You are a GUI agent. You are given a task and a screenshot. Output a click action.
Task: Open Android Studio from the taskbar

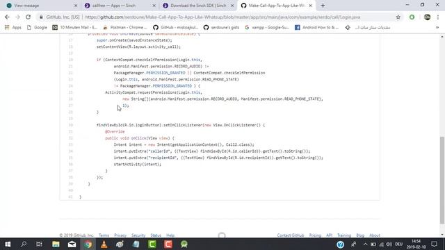[184, 244]
